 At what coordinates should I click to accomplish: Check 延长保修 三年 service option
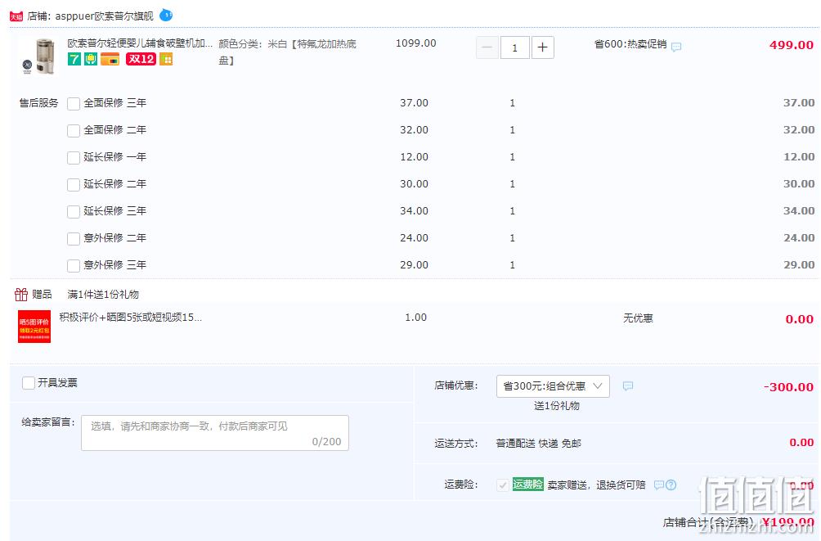point(74,212)
